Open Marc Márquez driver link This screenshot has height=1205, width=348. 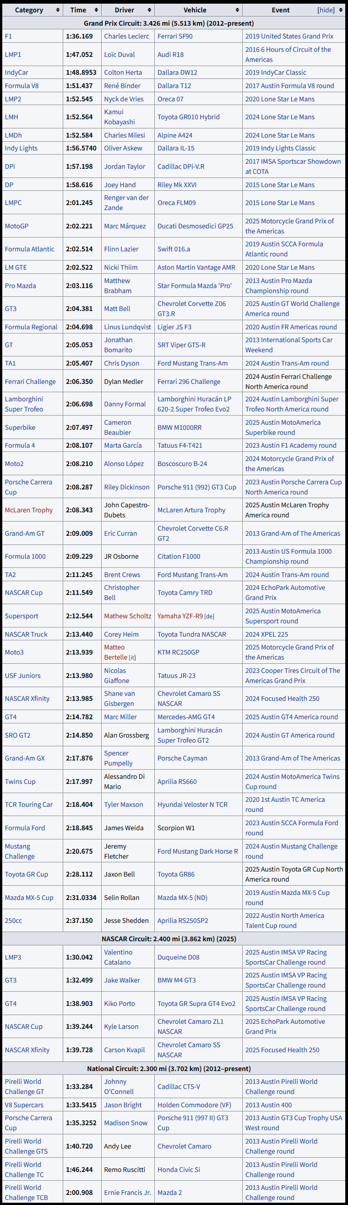[125, 226]
